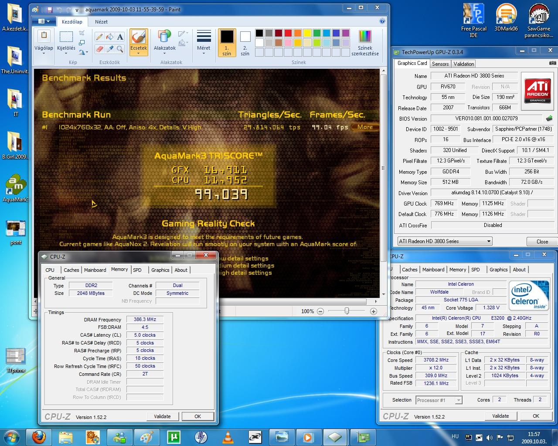Click the BIOS save chip icon in GPU-Z
Screen dimensions: 558x446
pos(549,118)
